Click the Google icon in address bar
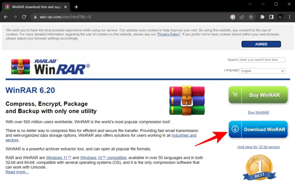The width and height of the screenshot is (295, 190). 233,17
